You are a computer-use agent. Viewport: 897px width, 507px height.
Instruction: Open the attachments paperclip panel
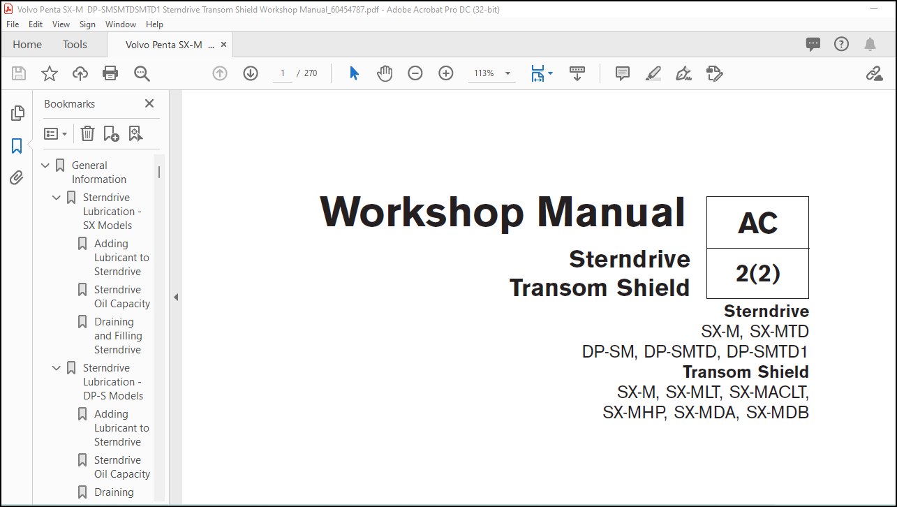coord(17,178)
